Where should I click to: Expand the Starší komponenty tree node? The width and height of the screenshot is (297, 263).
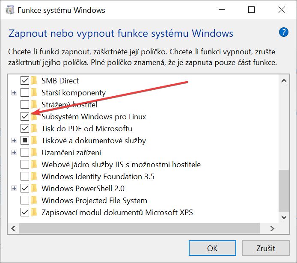pos(15,93)
